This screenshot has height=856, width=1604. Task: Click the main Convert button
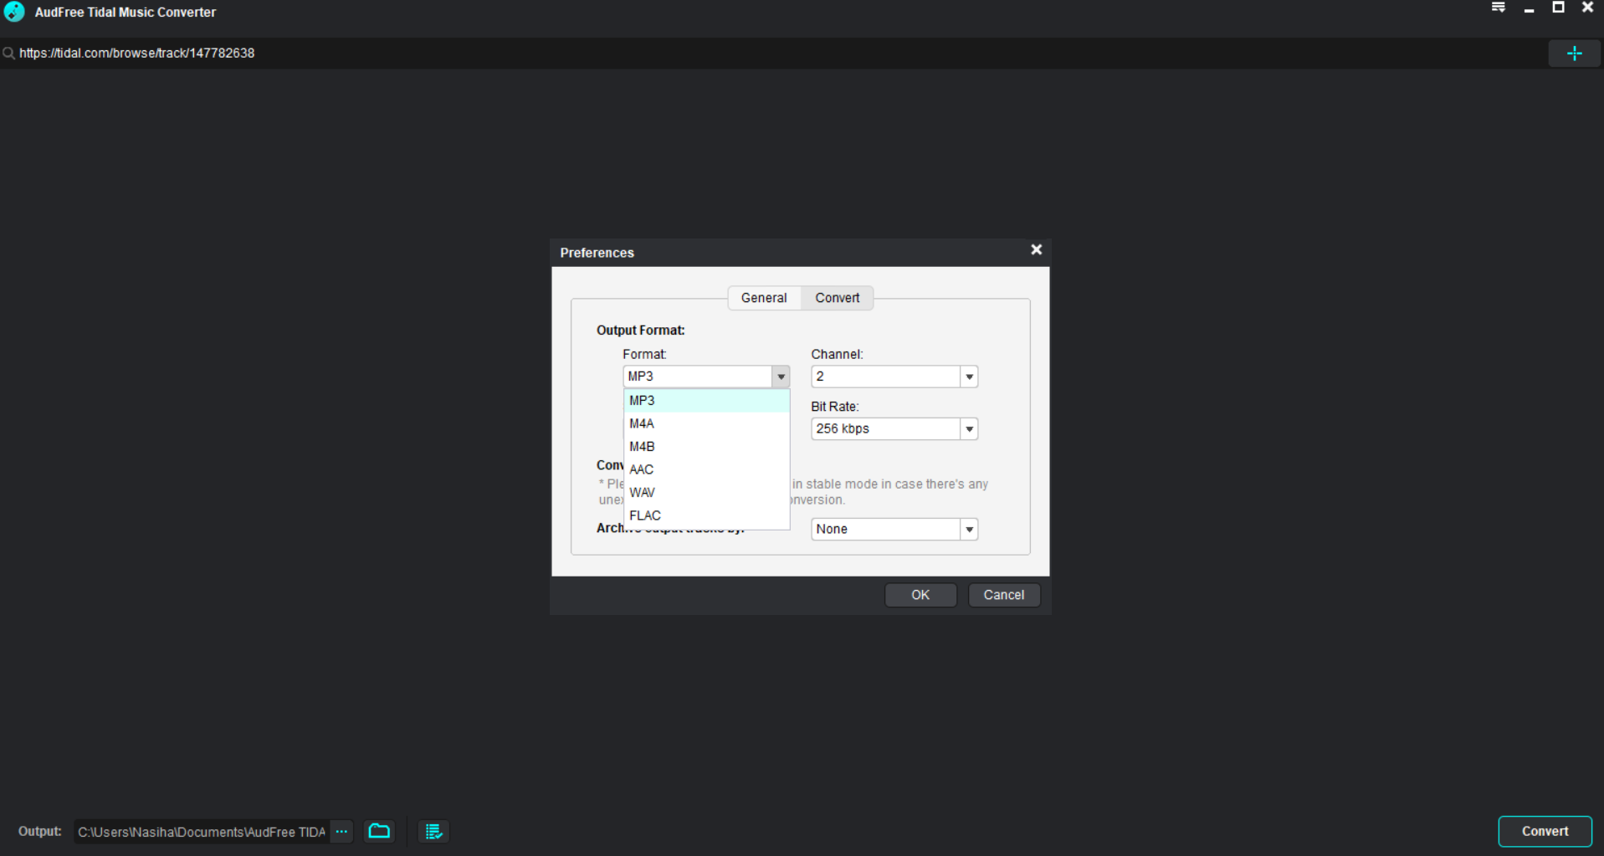click(1545, 831)
